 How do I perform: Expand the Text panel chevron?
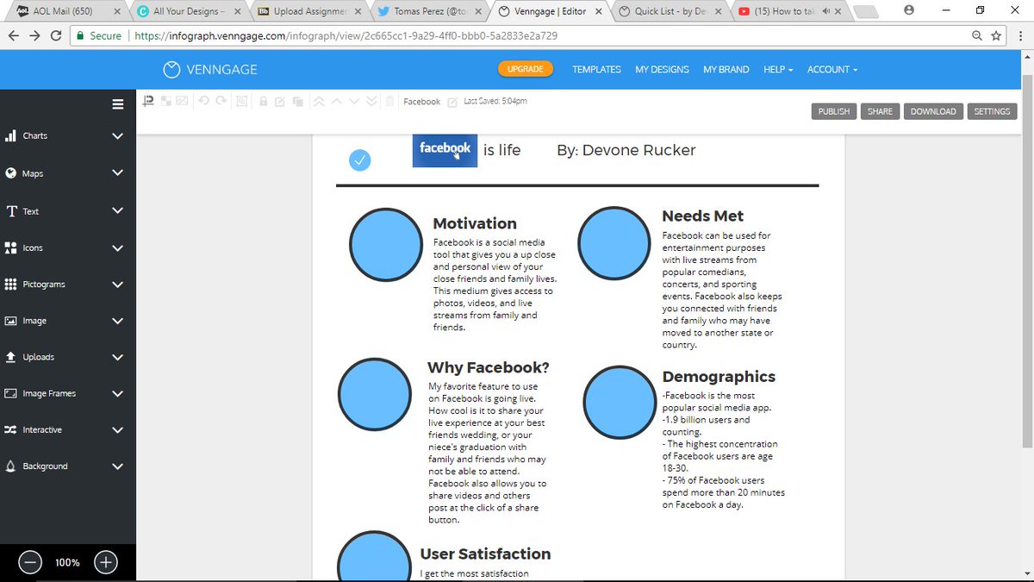click(x=118, y=210)
